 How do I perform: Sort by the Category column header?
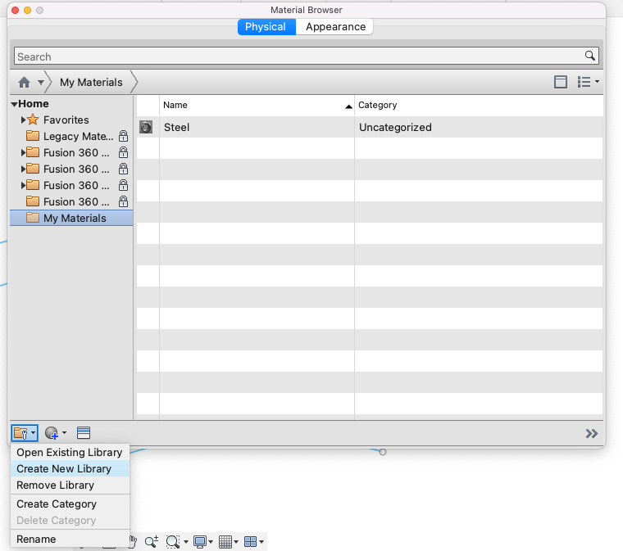(x=479, y=105)
